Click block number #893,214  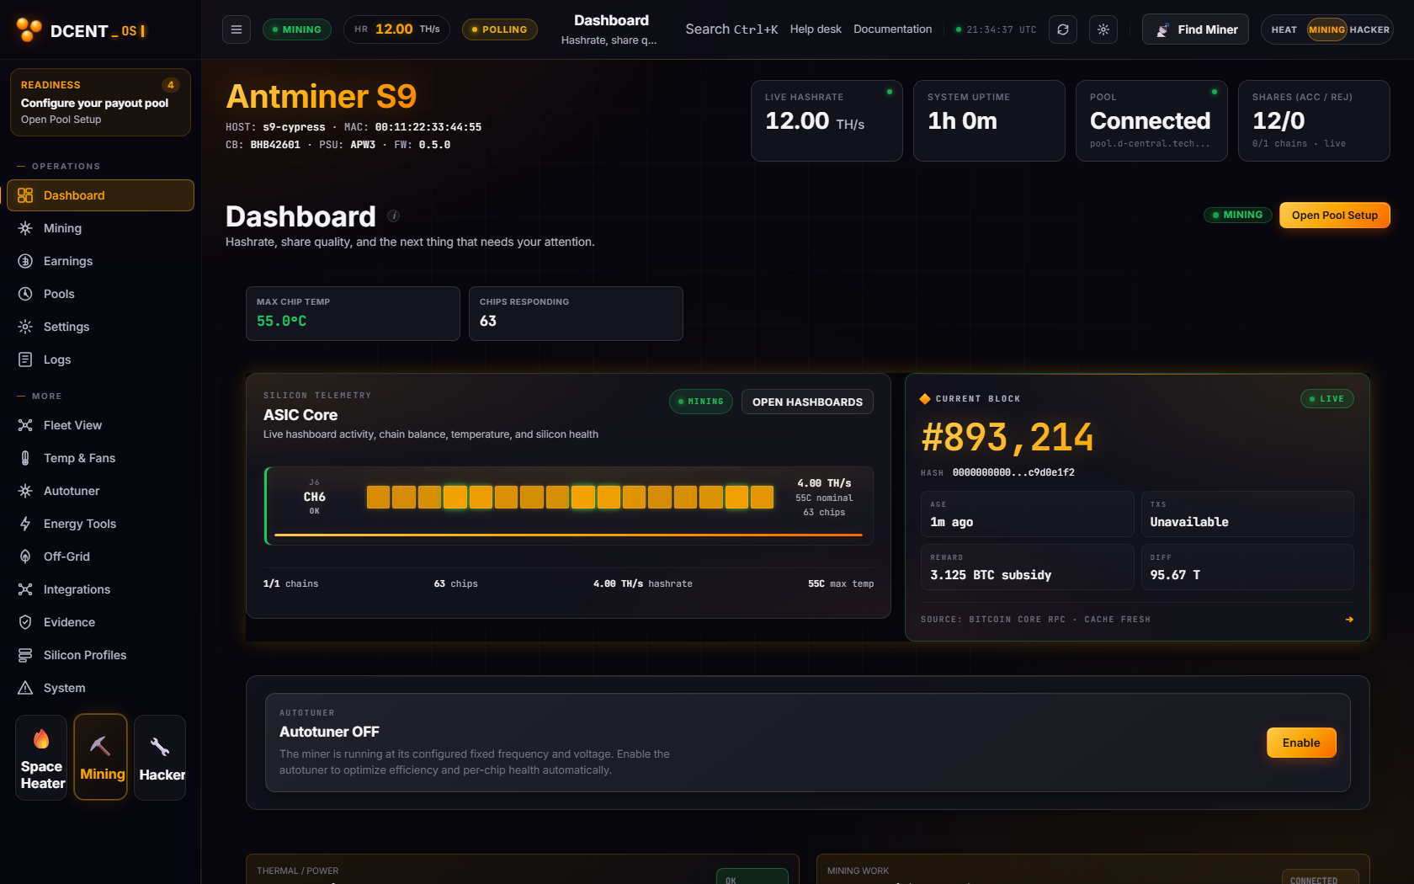(x=1007, y=438)
